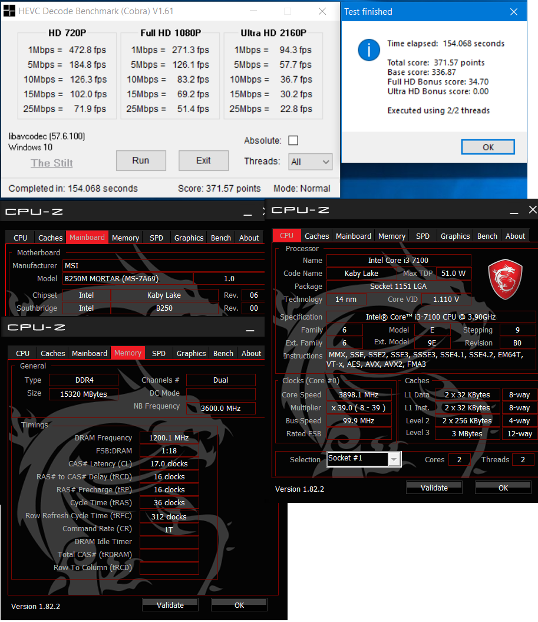The image size is (538, 622).
Task: Click the 15320 MBytes size field
Action: coord(84,394)
